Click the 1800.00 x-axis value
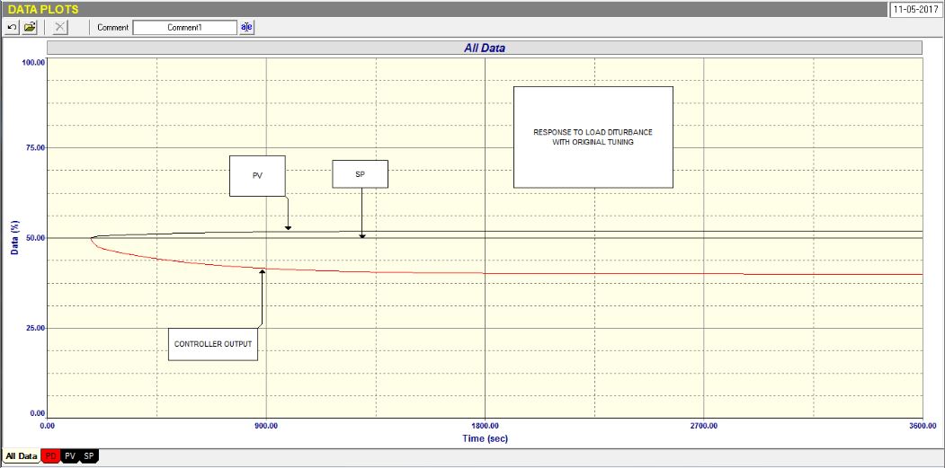Image resolution: width=945 pixels, height=468 pixels. click(x=486, y=426)
